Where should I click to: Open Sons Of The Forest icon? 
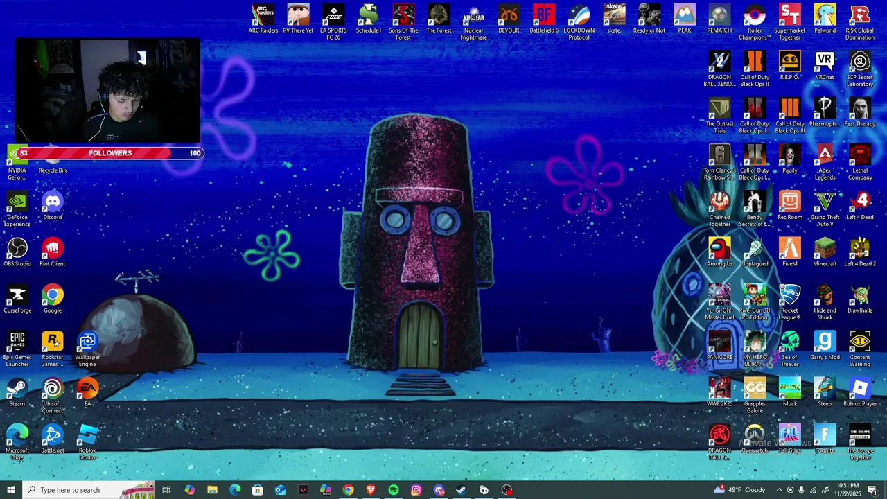point(403,22)
